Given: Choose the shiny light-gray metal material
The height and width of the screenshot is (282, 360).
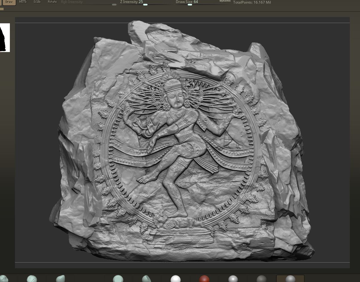Looking at the screenshot, I should pos(233,279).
